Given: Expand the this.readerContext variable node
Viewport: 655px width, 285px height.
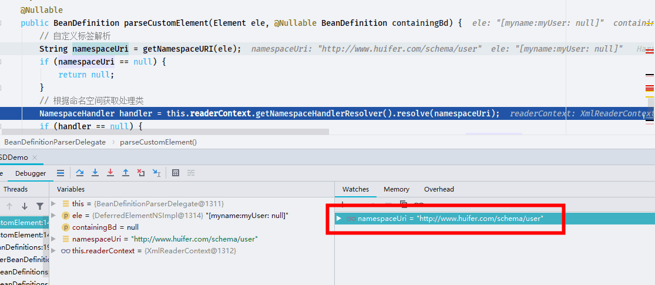Looking at the screenshot, I should [x=53, y=251].
